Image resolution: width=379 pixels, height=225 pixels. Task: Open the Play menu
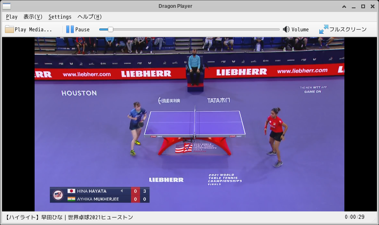click(12, 16)
